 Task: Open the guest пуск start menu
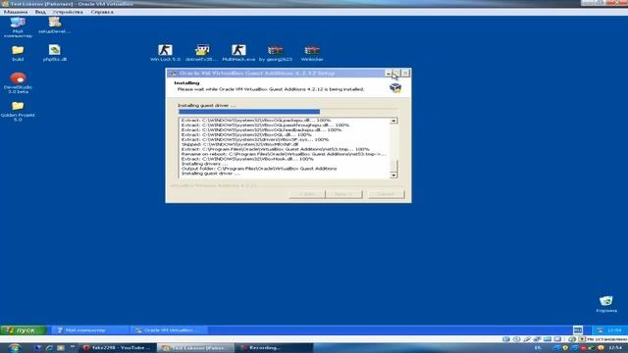(x=24, y=330)
